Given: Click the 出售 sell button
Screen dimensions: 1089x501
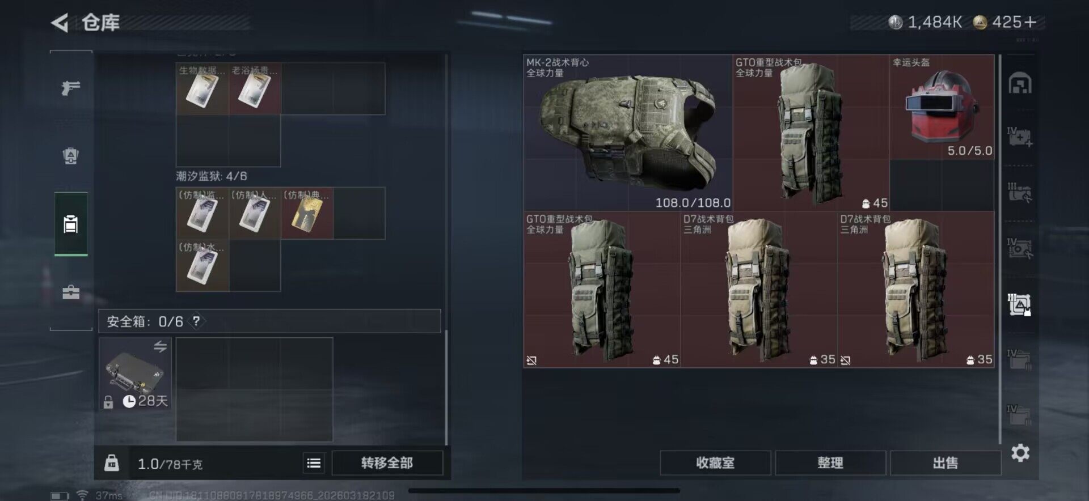Looking at the screenshot, I should click(x=946, y=463).
